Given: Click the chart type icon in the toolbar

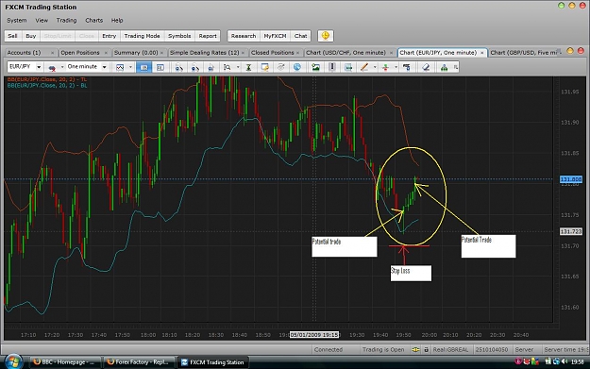Looking at the screenshot, I should pyautogui.click(x=120, y=67).
